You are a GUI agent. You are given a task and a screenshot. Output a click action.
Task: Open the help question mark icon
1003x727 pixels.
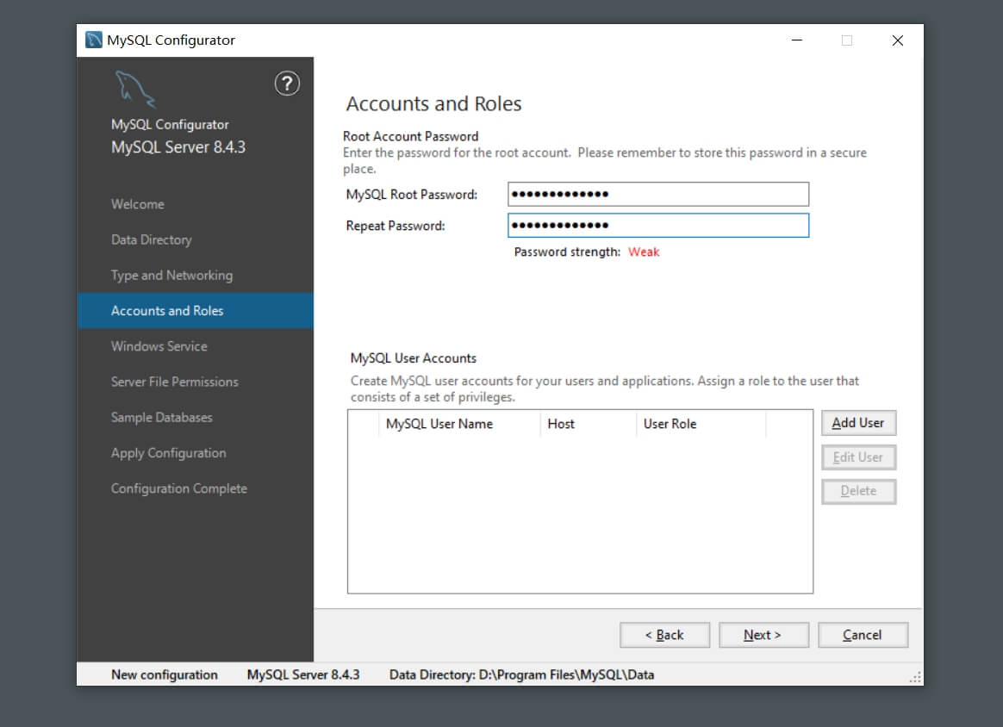pos(287,84)
